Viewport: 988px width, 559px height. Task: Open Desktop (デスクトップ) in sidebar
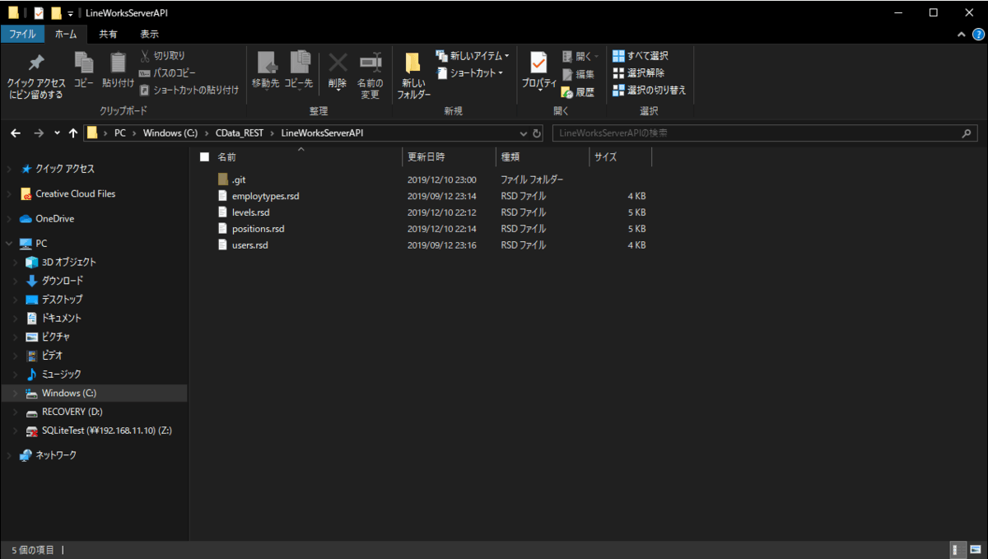[62, 300]
